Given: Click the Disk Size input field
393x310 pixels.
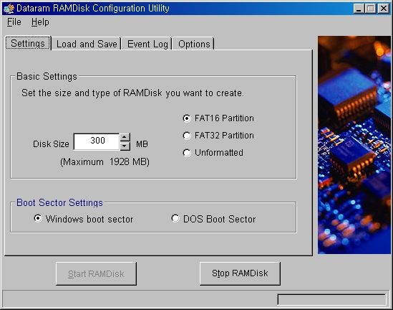Looking at the screenshot, I should 97,141.
